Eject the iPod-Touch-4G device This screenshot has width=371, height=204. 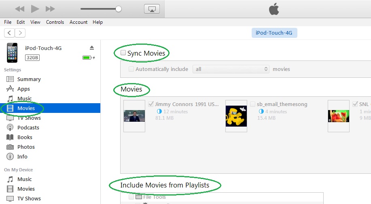(92, 48)
